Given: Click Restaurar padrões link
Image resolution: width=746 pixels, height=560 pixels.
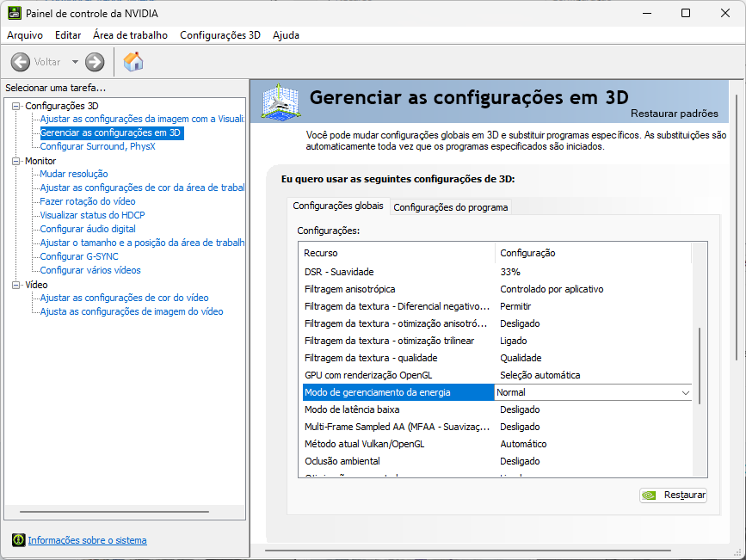Looking at the screenshot, I should (x=675, y=114).
